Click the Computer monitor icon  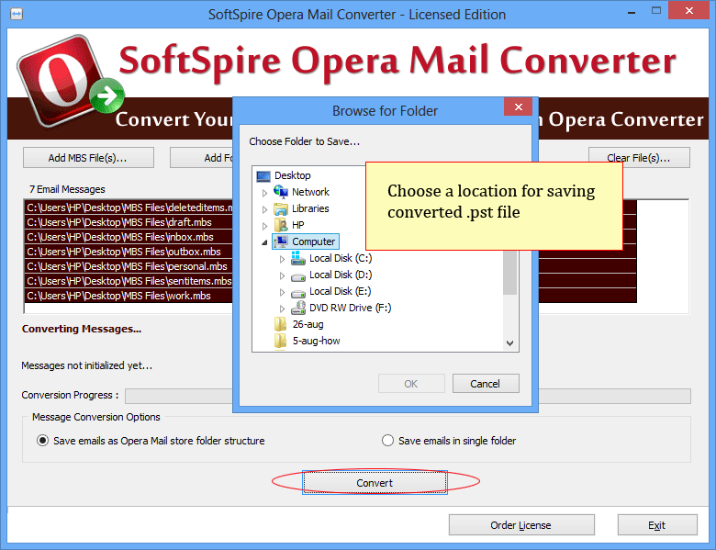click(x=282, y=241)
